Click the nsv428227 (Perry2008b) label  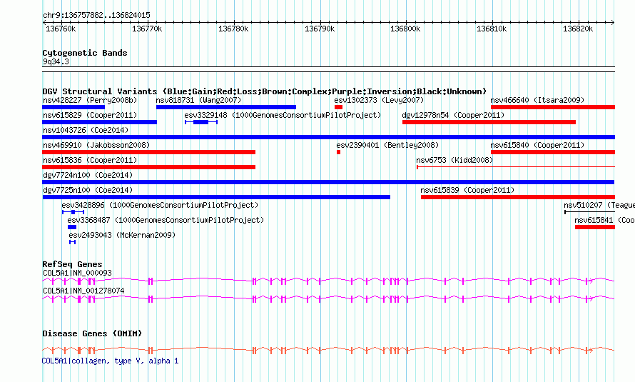[x=90, y=100]
